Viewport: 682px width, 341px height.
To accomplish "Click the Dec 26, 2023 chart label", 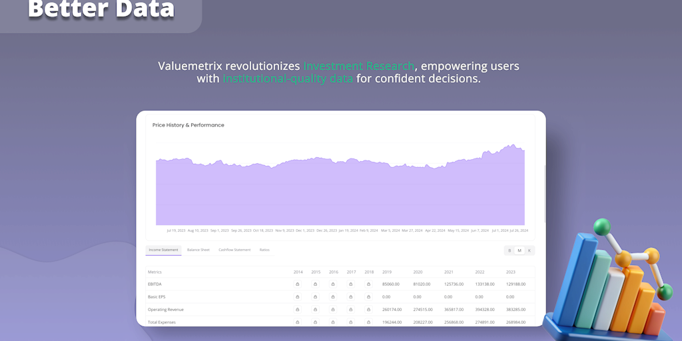I will (326, 230).
